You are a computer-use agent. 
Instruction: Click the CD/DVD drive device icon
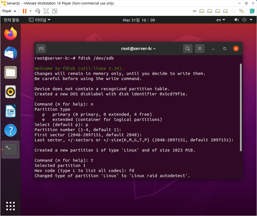(233, 11)
